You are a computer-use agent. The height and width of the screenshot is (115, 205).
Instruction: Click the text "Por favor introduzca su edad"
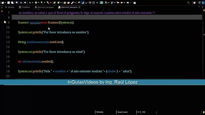(63, 52)
